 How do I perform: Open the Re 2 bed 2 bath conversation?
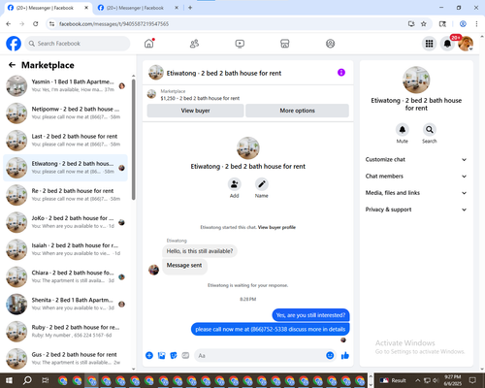[65, 195]
